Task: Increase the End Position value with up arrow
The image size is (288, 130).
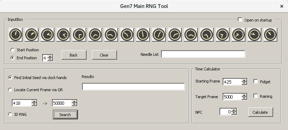Action: (50, 56)
